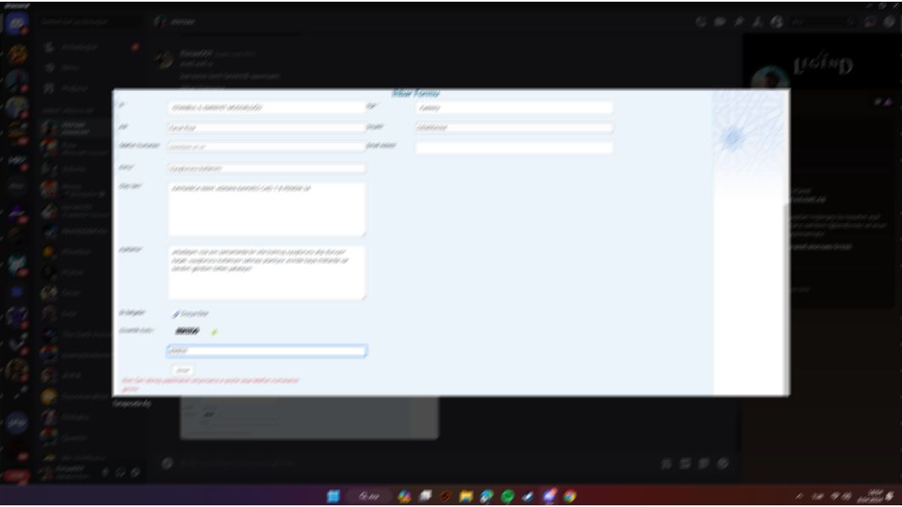Click the file attachment paperclip link in form
This screenshot has width=902, height=507.
[x=190, y=313]
